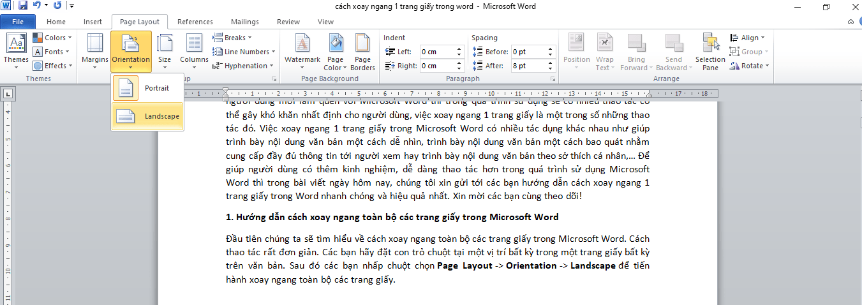Select Landscape orientation
The width and height of the screenshot is (862, 305).
click(147, 116)
